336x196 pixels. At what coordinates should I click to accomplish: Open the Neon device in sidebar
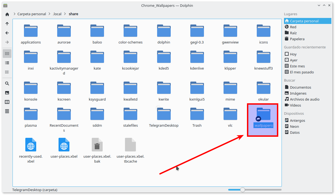[x=294, y=126]
